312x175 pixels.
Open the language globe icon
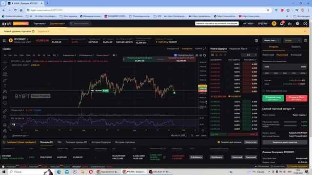pos(297,24)
